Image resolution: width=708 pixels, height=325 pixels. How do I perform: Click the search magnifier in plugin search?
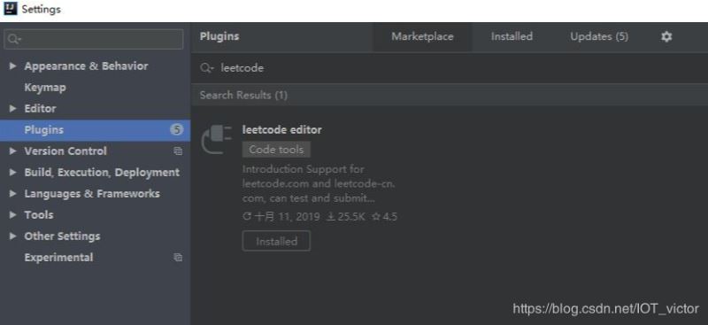tap(206, 68)
